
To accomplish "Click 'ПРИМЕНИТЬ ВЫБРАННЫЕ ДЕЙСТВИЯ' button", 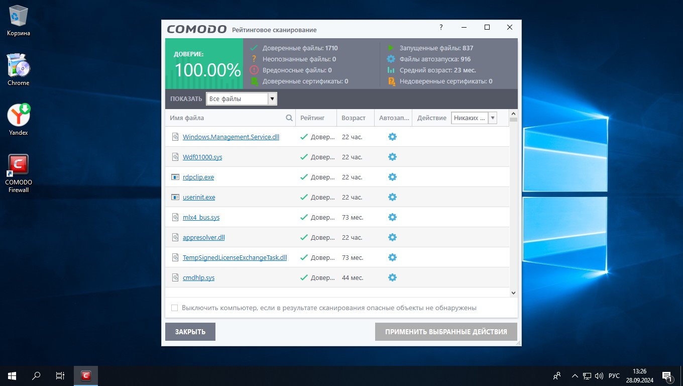I will coord(446,332).
